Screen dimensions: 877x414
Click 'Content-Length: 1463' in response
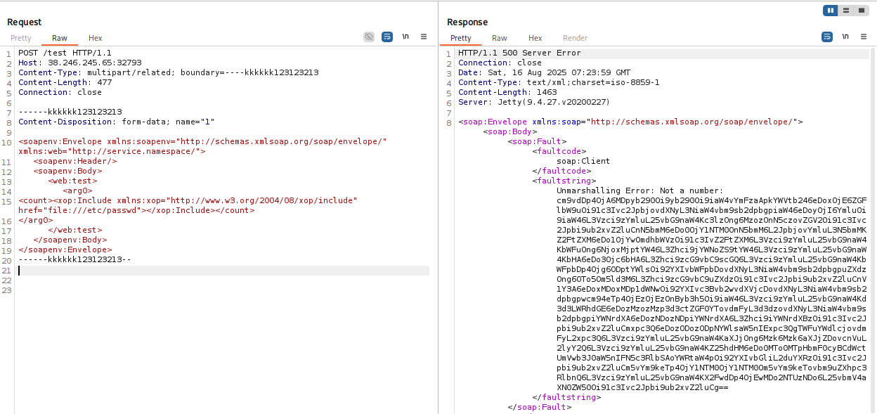[507, 92]
